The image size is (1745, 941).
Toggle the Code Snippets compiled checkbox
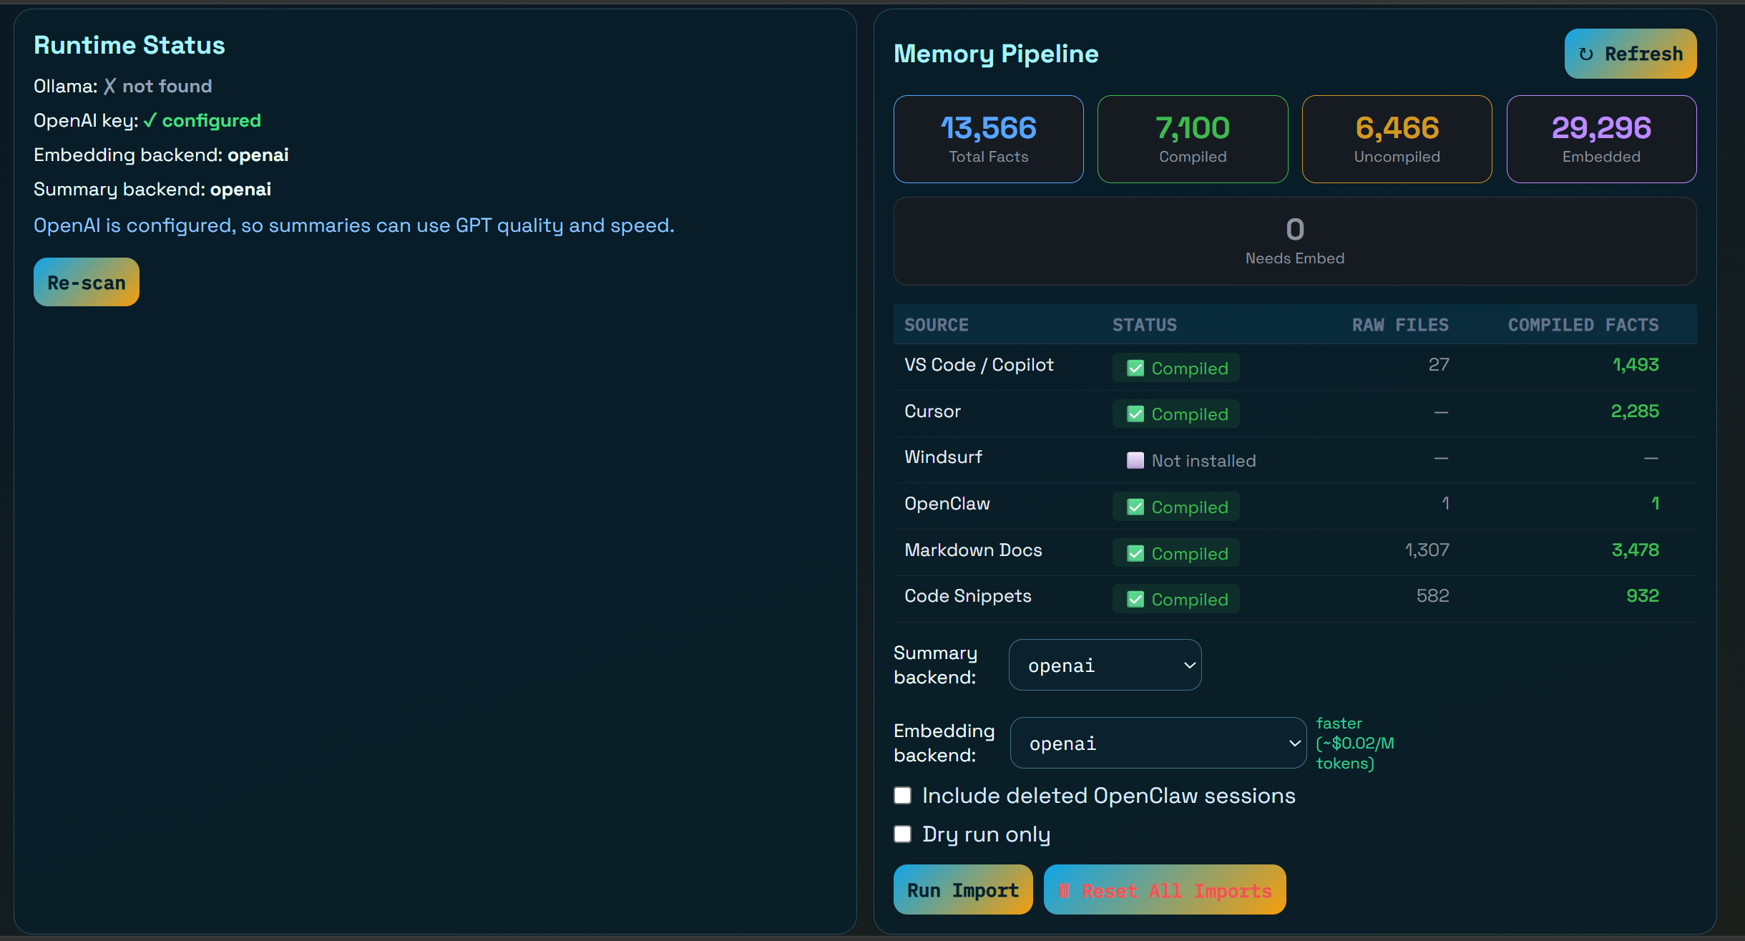[x=1134, y=599]
